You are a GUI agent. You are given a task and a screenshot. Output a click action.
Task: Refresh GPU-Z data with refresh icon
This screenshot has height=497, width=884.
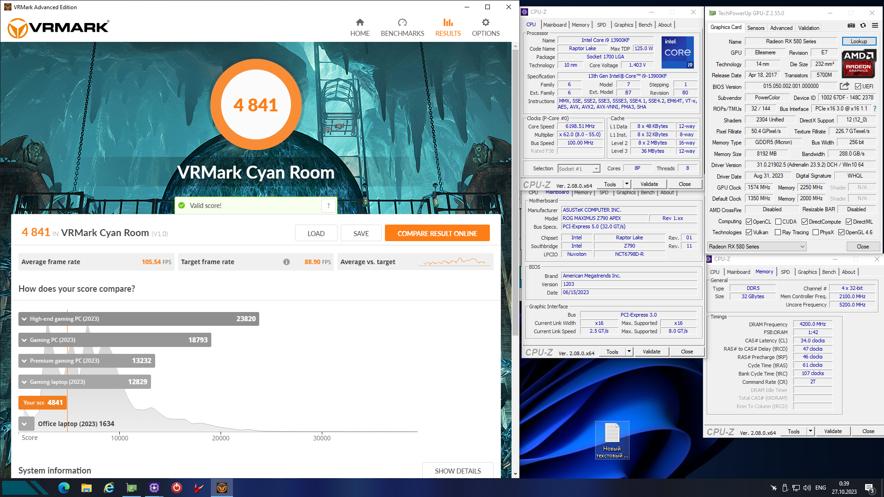[863, 25]
